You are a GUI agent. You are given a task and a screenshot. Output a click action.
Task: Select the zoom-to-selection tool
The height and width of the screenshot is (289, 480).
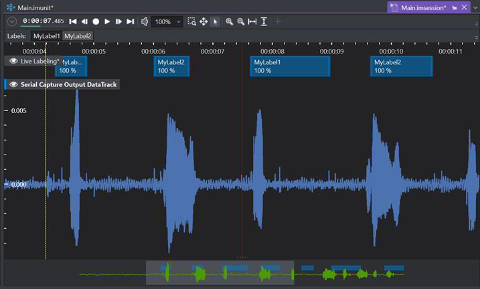pyautogui.click(x=191, y=21)
